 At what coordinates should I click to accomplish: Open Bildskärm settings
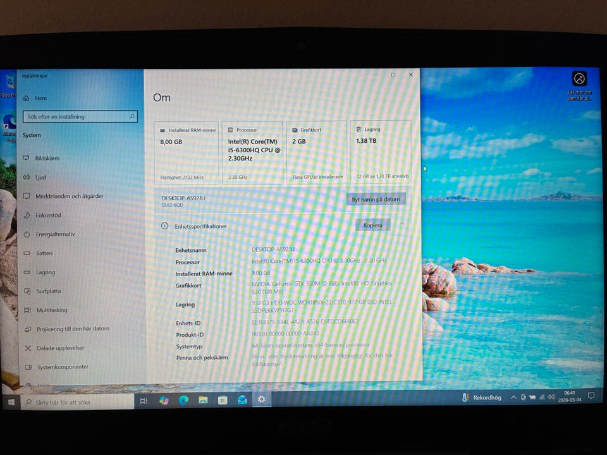tap(42, 158)
